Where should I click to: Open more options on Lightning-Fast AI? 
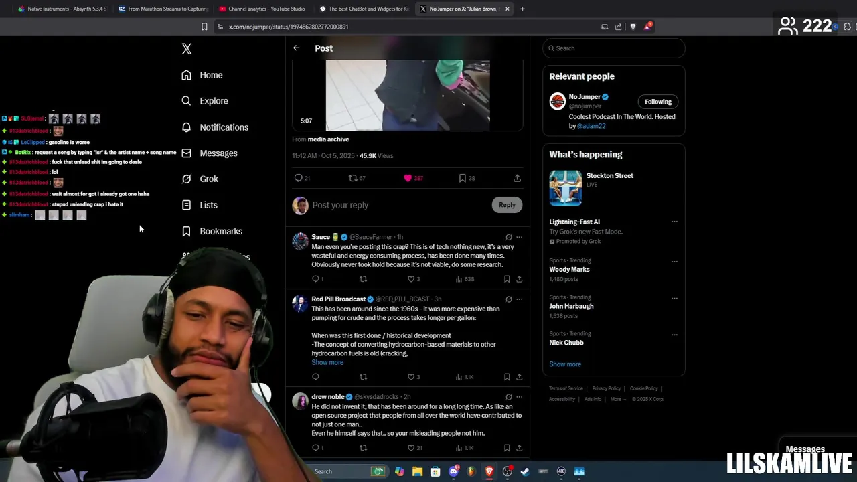coord(674,222)
